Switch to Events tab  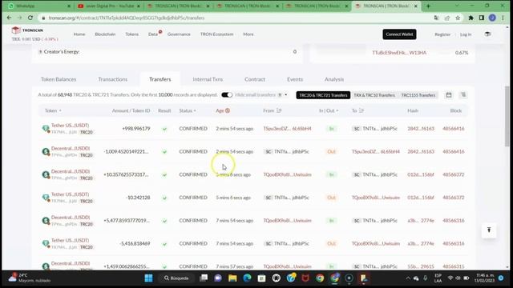coord(295,79)
